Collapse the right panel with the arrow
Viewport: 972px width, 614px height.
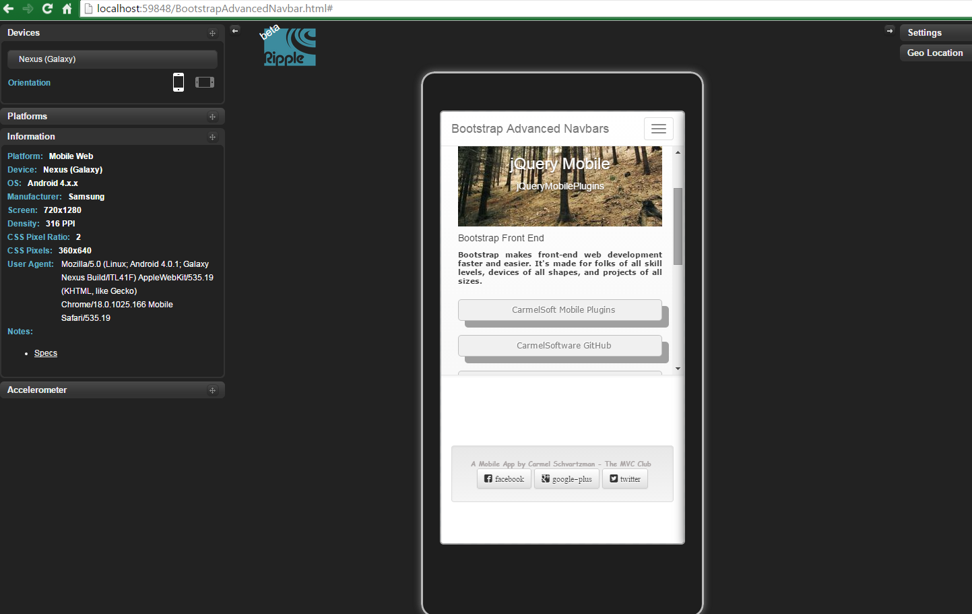(x=890, y=30)
